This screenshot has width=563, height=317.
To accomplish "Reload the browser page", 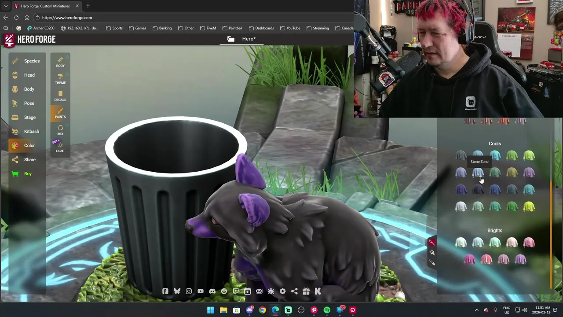I will pyautogui.click(x=16, y=18).
